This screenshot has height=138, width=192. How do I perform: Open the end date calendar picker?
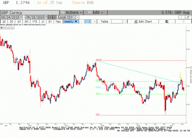46,17
